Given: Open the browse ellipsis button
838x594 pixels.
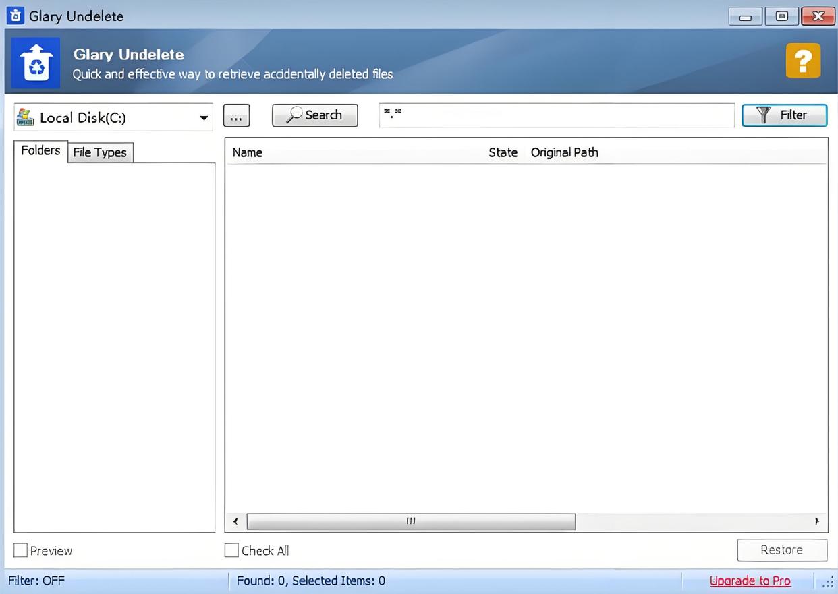Looking at the screenshot, I should tap(236, 116).
